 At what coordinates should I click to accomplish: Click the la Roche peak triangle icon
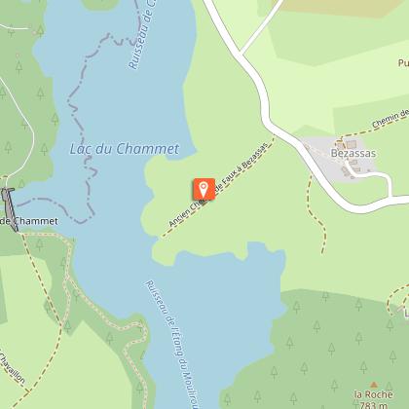(374, 385)
